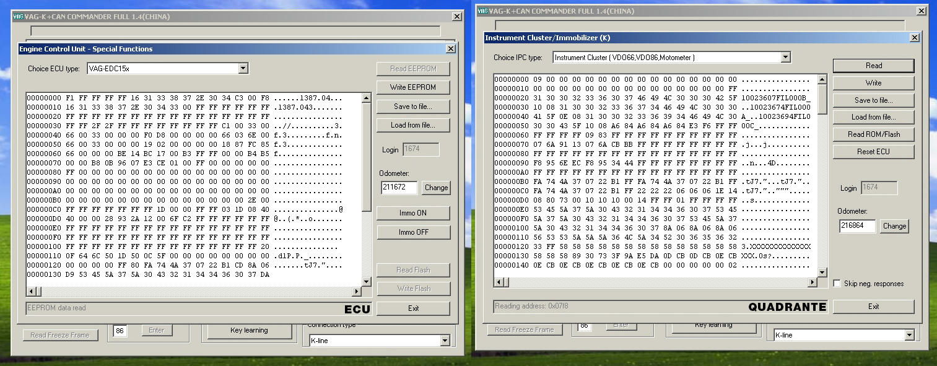The image size is (937, 366).
Task: Click Write Flash button
Action: pyautogui.click(x=413, y=289)
